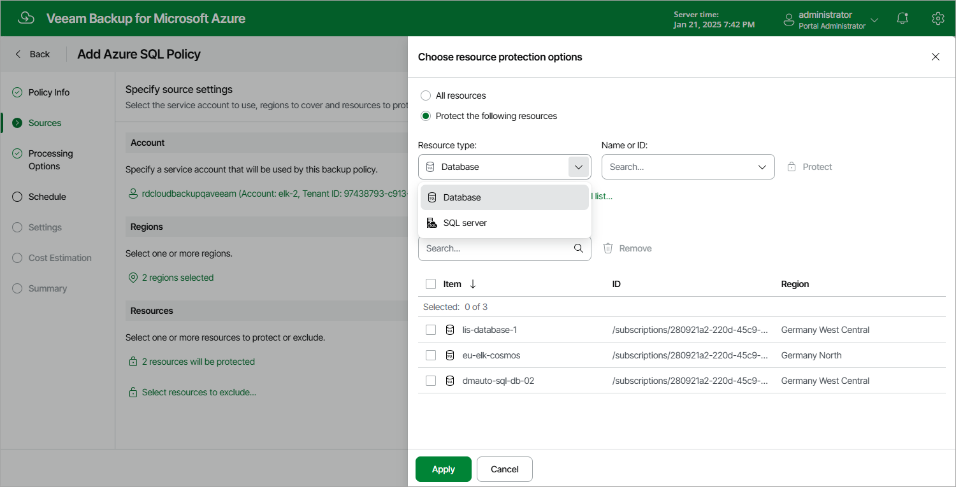Click the Veeam cloud logo icon

(x=26, y=18)
